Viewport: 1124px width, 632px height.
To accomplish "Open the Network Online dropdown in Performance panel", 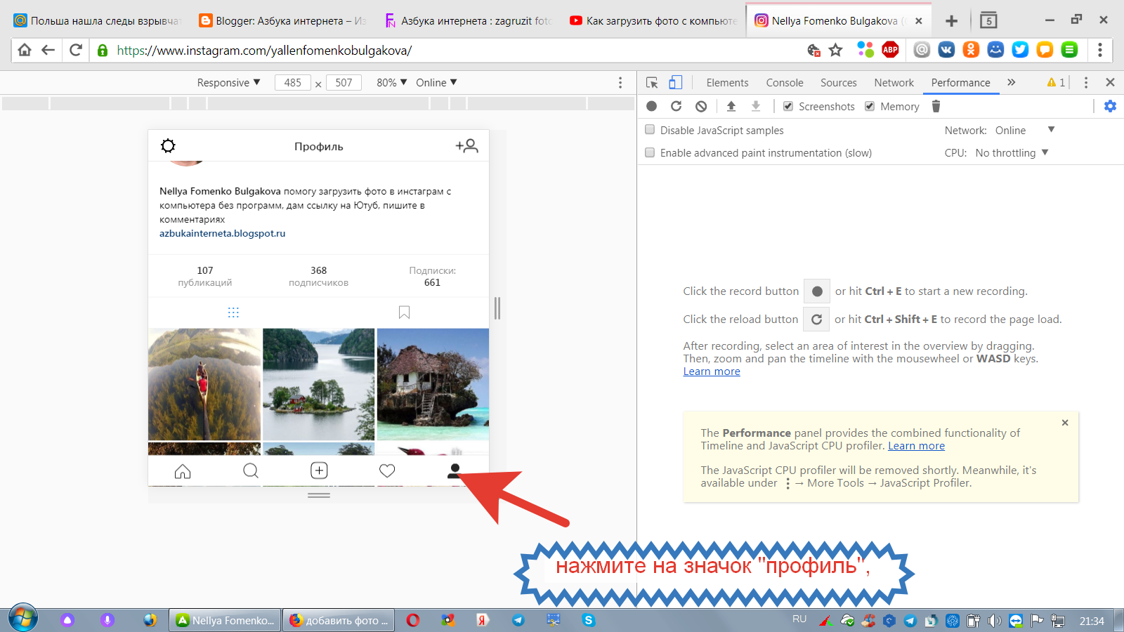I will 1025,130.
